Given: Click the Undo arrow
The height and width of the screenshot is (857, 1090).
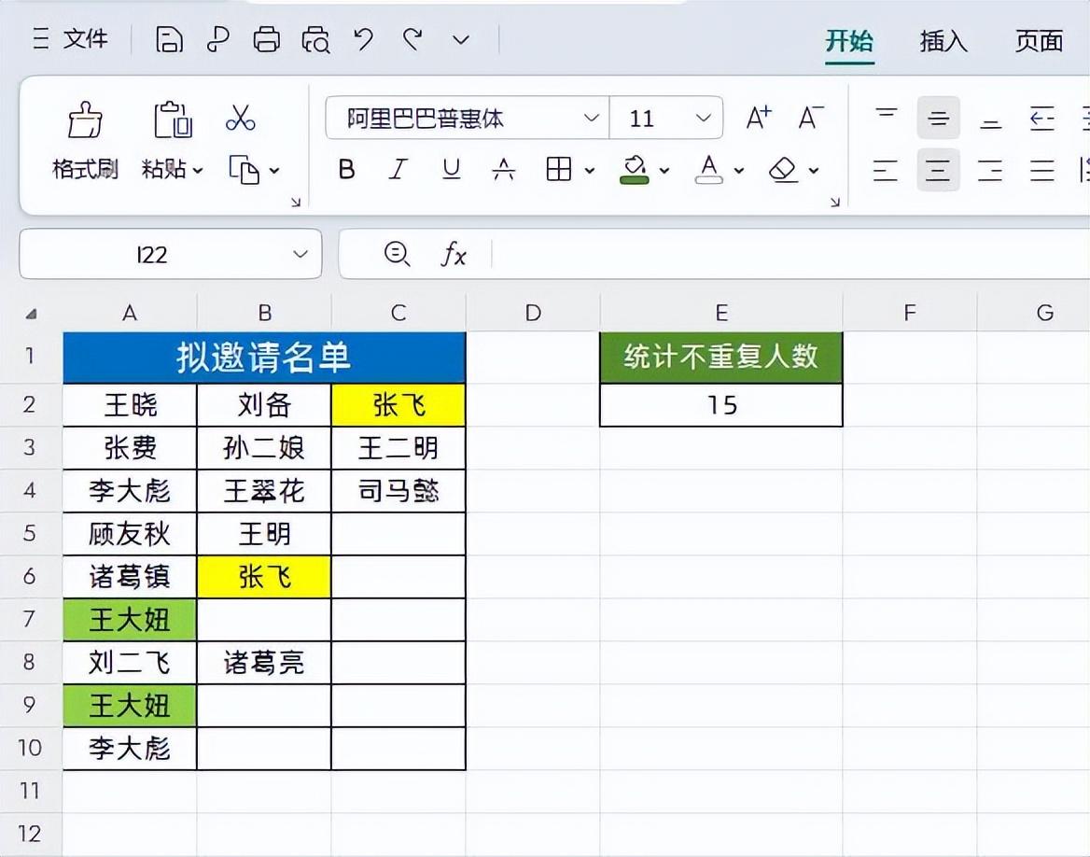Looking at the screenshot, I should click(364, 39).
